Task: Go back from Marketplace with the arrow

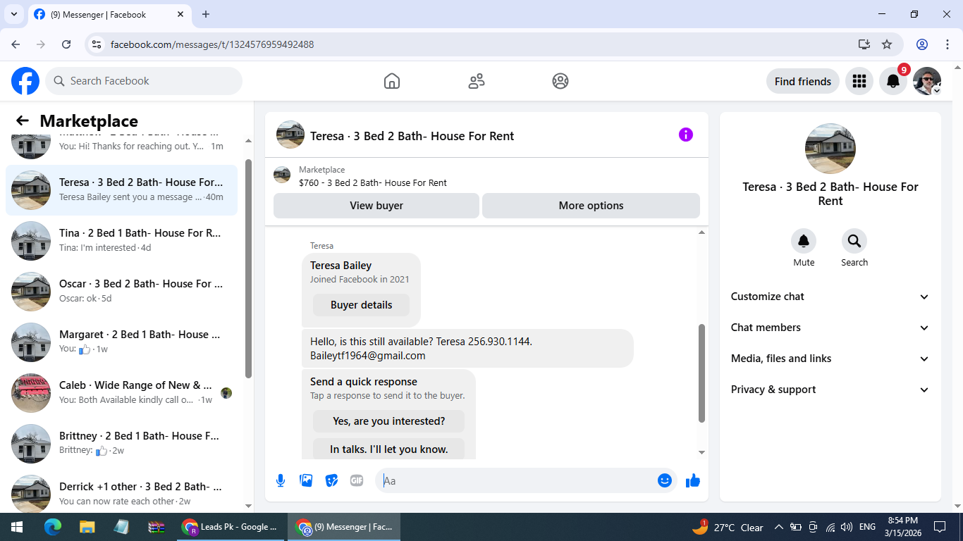Action: pyautogui.click(x=23, y=121)
